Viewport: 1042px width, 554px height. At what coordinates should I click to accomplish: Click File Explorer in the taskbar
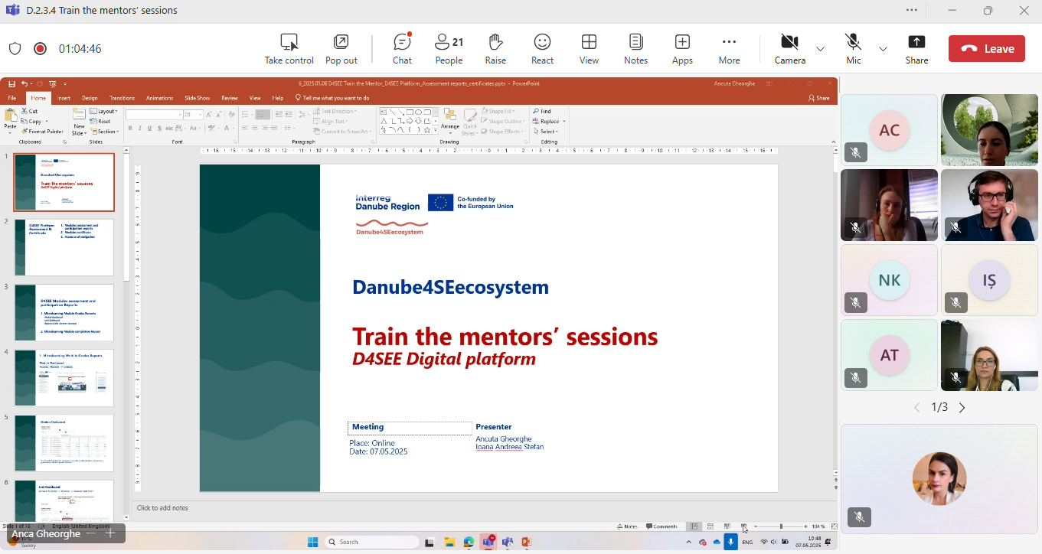(x=449, y=542)
